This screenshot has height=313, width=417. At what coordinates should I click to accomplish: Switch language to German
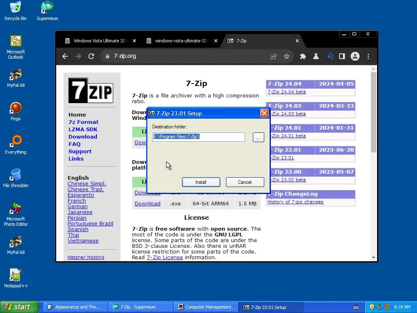[77, 207]
